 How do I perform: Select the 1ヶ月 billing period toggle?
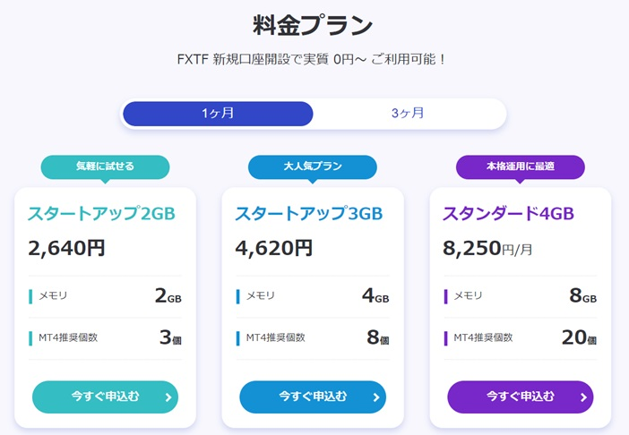218,114
